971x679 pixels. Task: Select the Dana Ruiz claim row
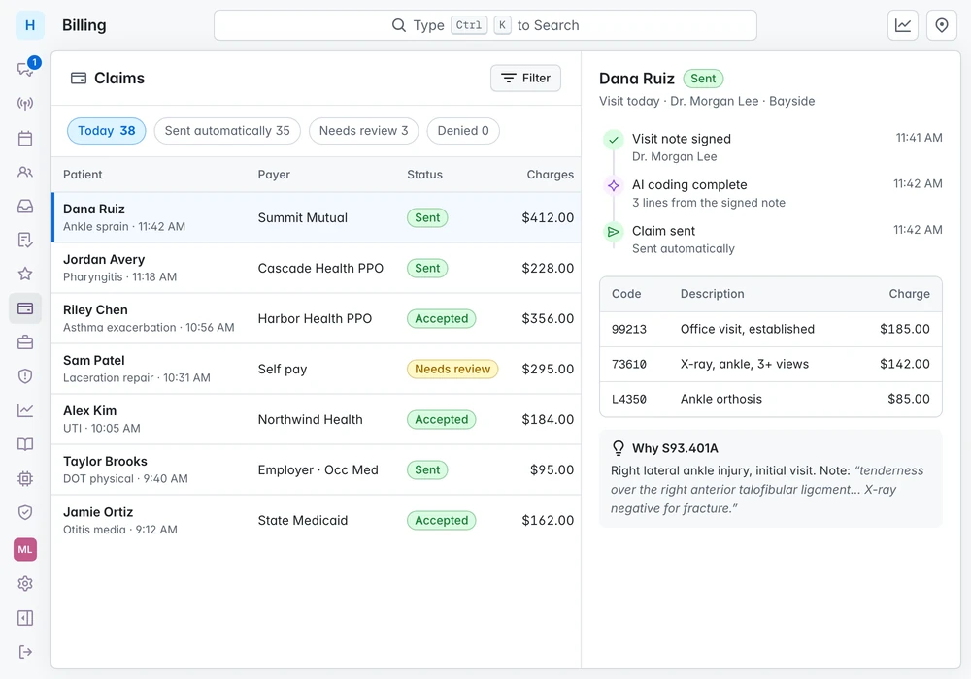[x=317, y=217]
